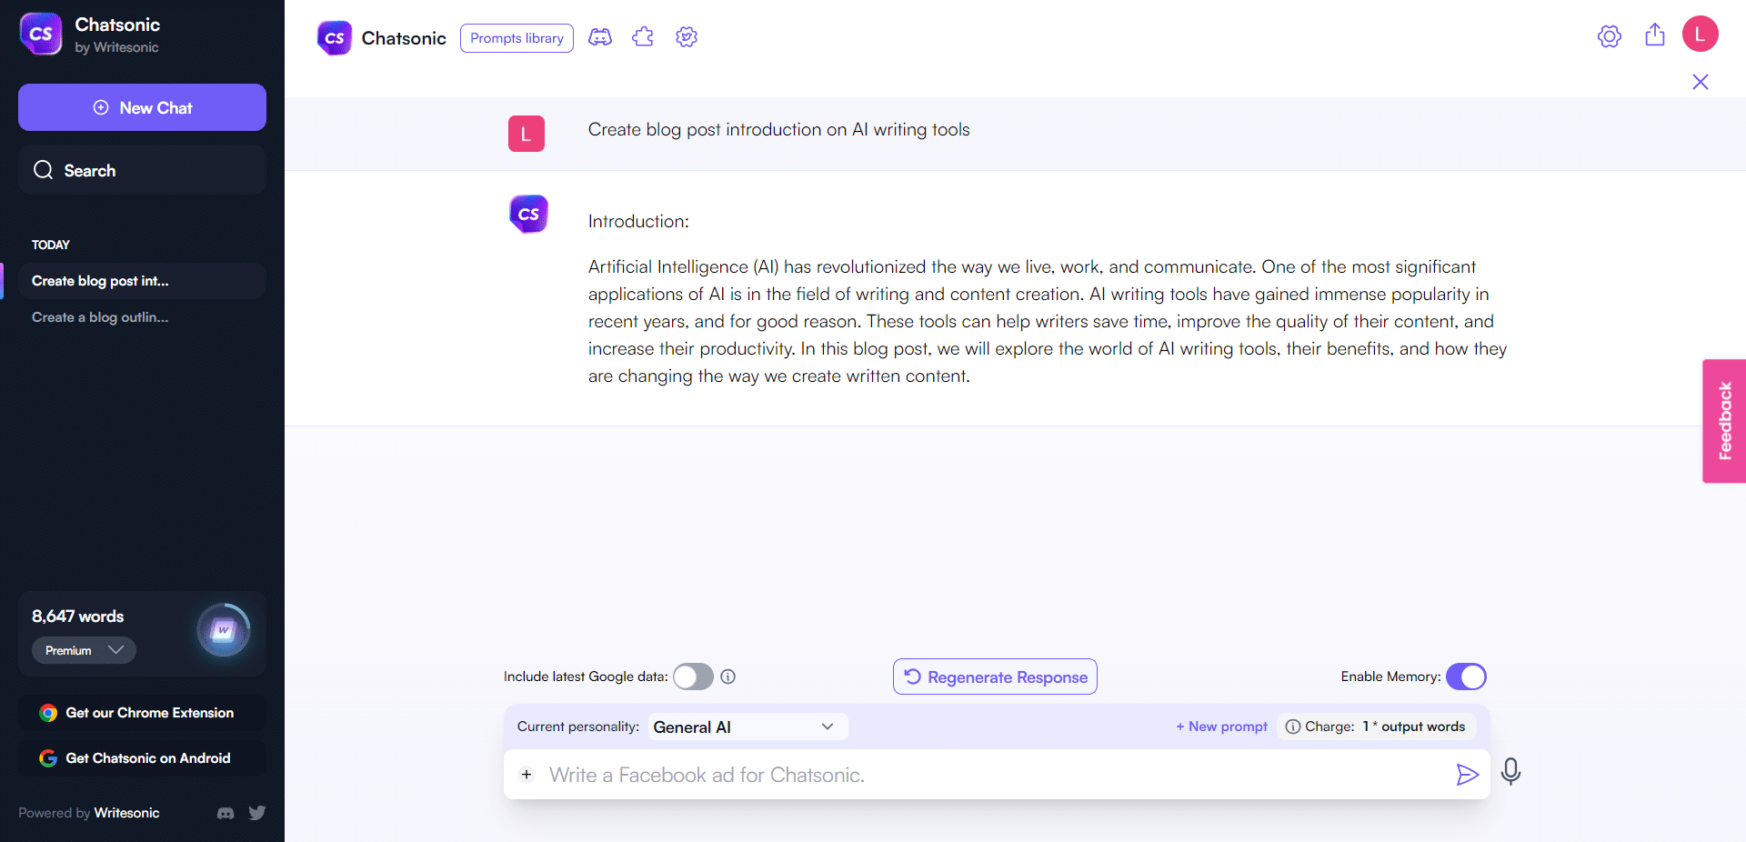
Task: Open the 'Create blog post int...' chat
Action: (142, 281)
